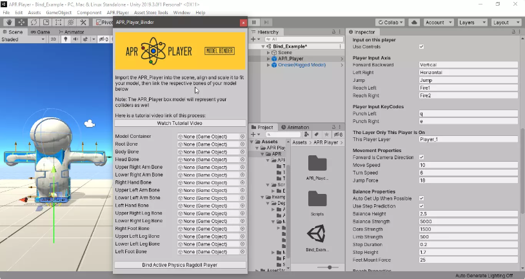
Task: Click Project panel create plus button
Action: [253, 135]
